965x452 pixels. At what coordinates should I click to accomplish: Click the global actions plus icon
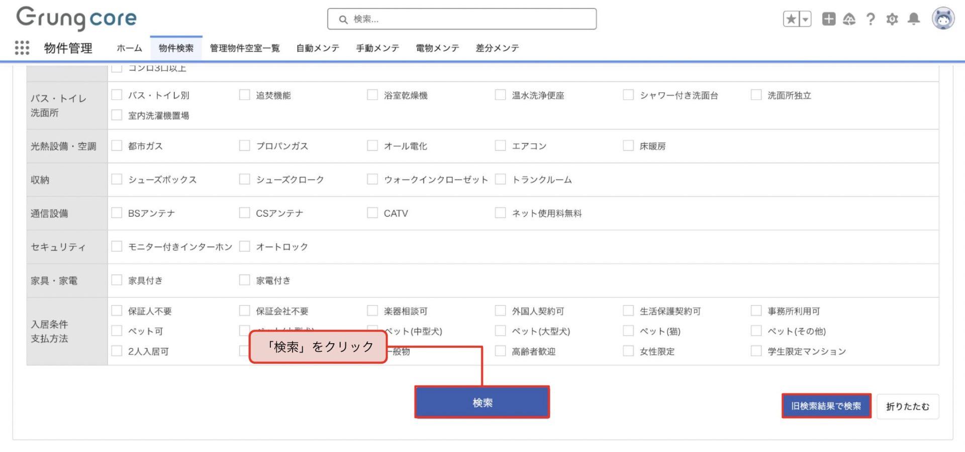828,19
